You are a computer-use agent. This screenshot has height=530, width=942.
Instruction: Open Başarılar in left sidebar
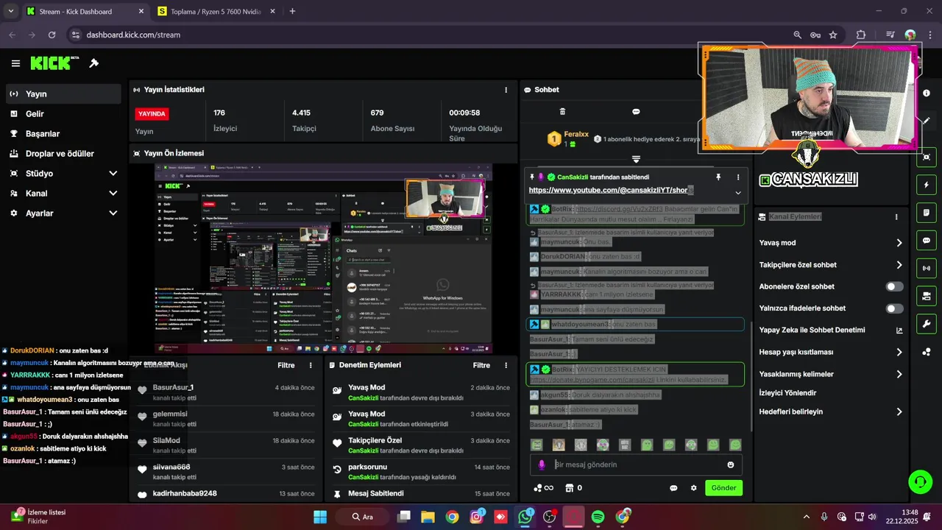[63, 134]
